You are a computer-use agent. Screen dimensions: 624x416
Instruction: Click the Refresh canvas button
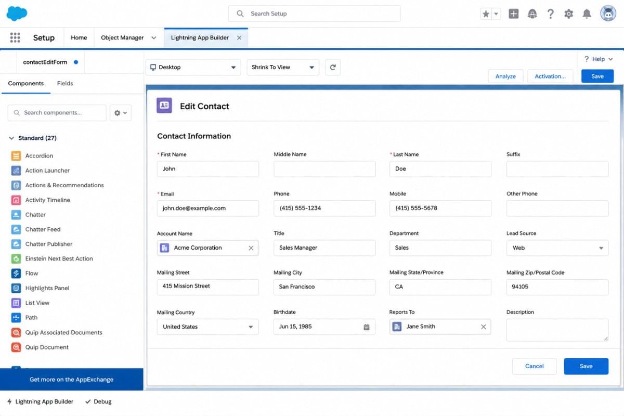(333, 67)
